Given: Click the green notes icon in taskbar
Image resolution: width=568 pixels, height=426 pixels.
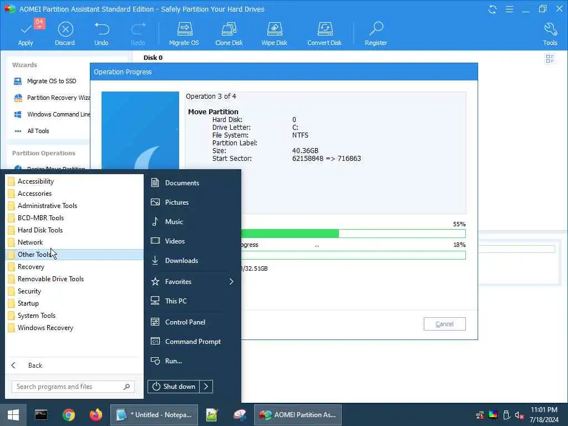Looking at the screenshot, I should 212,415.
